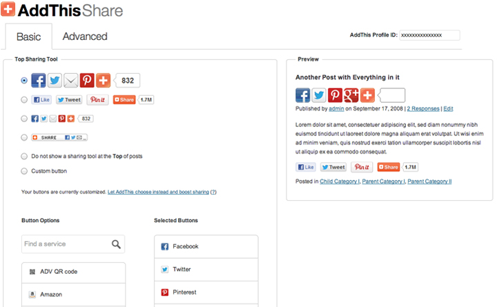This screenshot has height=307, width=497.
Task: Open admin author link in preview
Action: [x=336, y=109]
